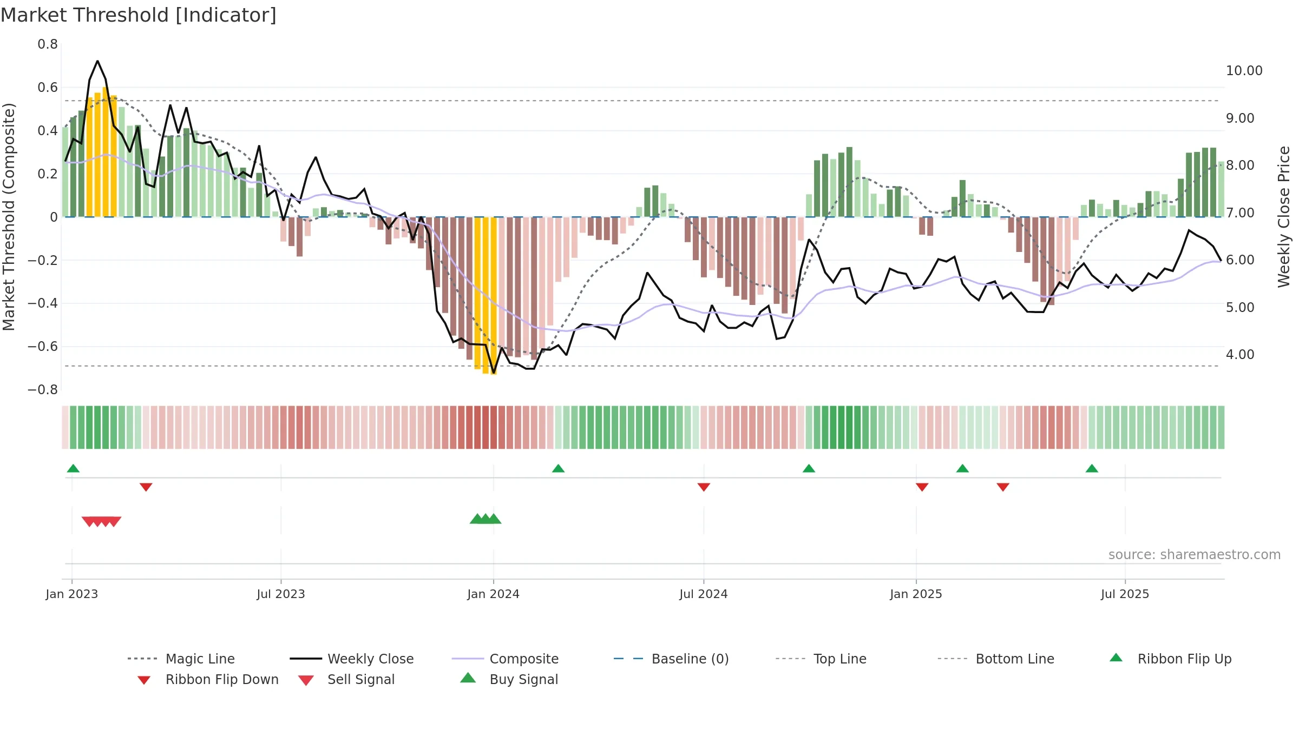Toggle the Ribbon Flip Up legend entry
This screenshot has width=1299, height=730.
click(x=1171, y=659)
